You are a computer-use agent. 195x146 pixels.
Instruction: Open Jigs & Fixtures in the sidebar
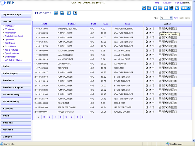11,50
